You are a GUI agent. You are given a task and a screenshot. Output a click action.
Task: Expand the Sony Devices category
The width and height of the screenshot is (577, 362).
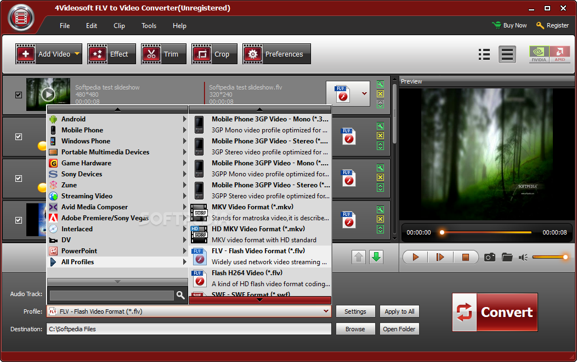pos(118,174)
